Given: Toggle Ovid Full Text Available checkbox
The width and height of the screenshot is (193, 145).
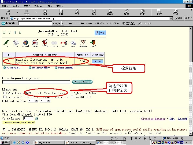Looking at the screenshot, I should point(27,93).
